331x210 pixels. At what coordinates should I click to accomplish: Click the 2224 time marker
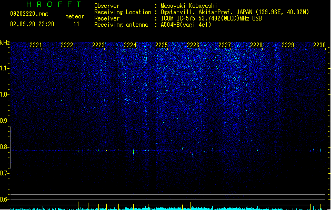[130, 45]
